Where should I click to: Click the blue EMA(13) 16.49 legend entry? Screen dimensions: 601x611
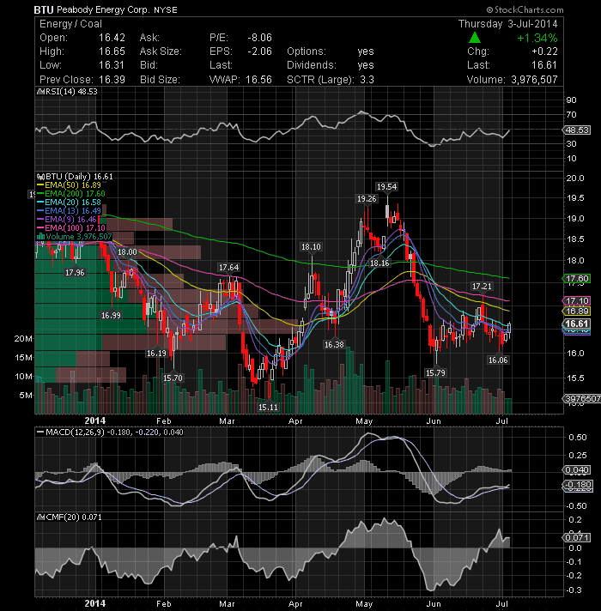point(70,211)
